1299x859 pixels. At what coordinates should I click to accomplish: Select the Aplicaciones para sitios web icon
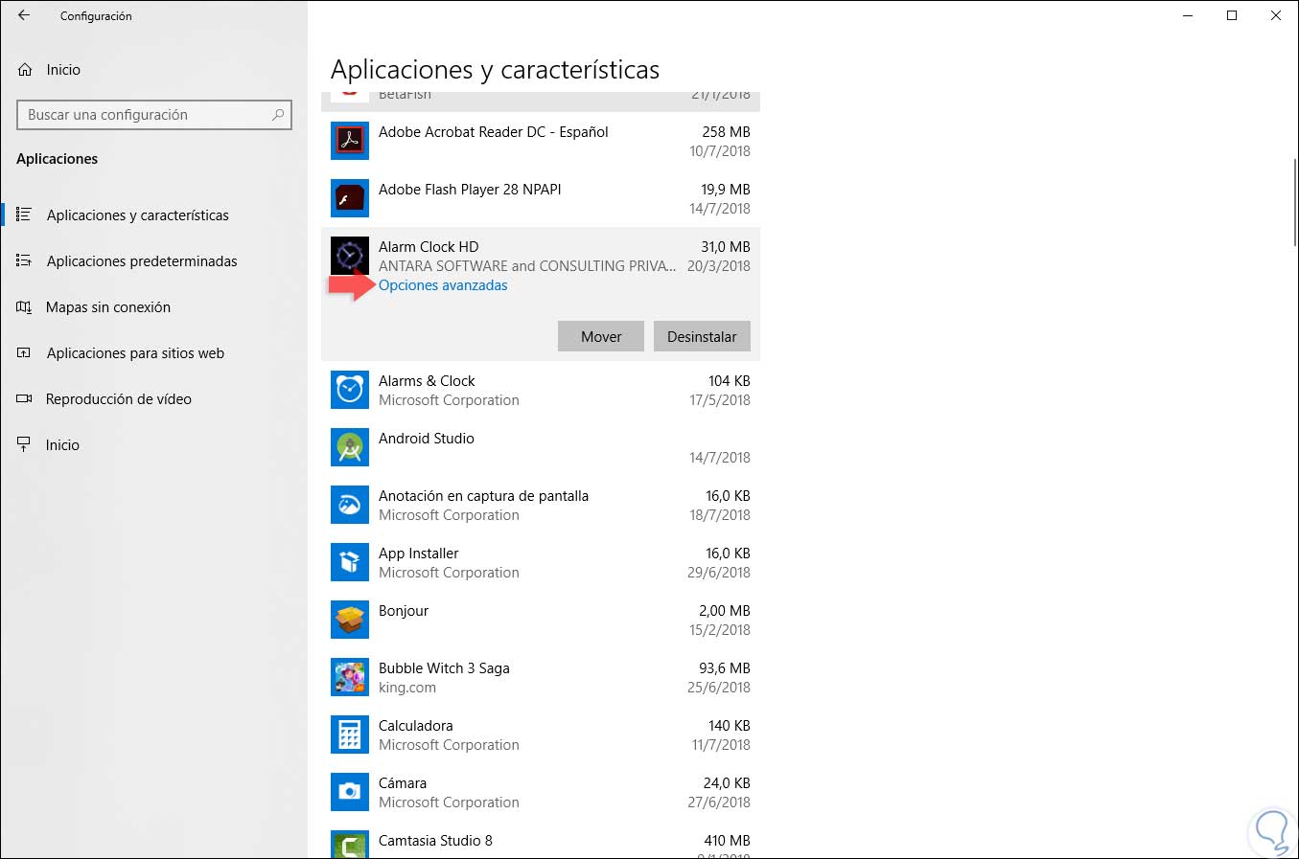click(x=24, y=352)
